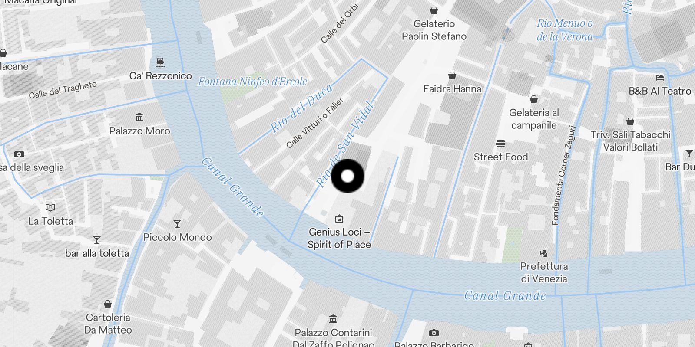Click the Prefettura di Venezia building icon
Screen dimensions: 695x347
(543, 252)
